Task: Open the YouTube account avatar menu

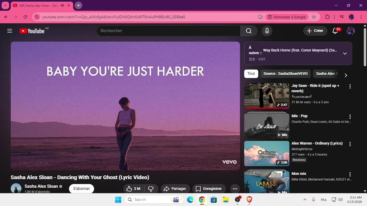Action: pyautogui.click(x=351, y=31)
